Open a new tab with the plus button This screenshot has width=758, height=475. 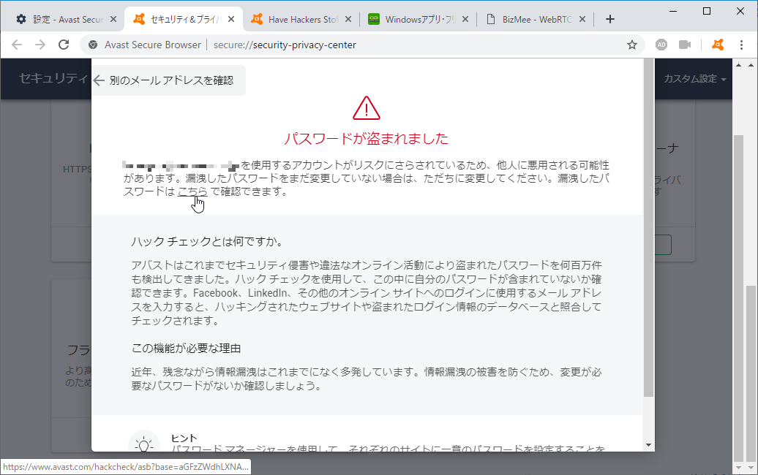pos(609,19)
